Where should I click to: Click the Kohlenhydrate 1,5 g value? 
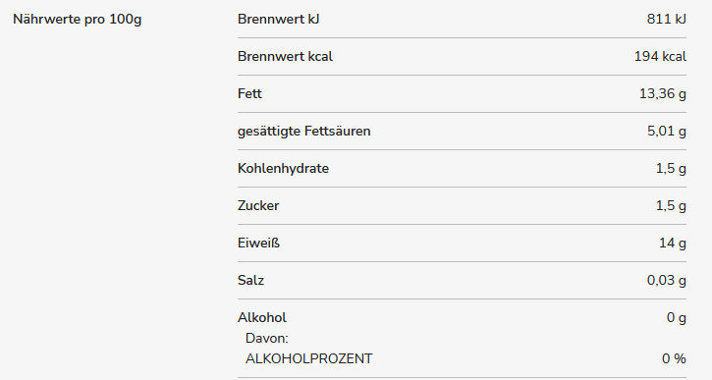pos(671,169)
